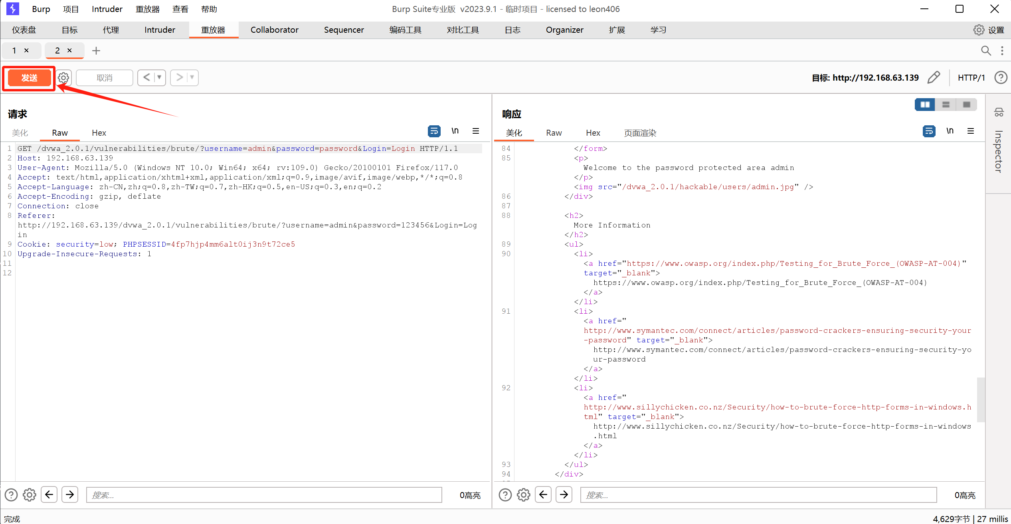The width and height of the screenshot is (1011, 524).
Task: Open Repeater send settings gear icon
Action: click(63, 78)
